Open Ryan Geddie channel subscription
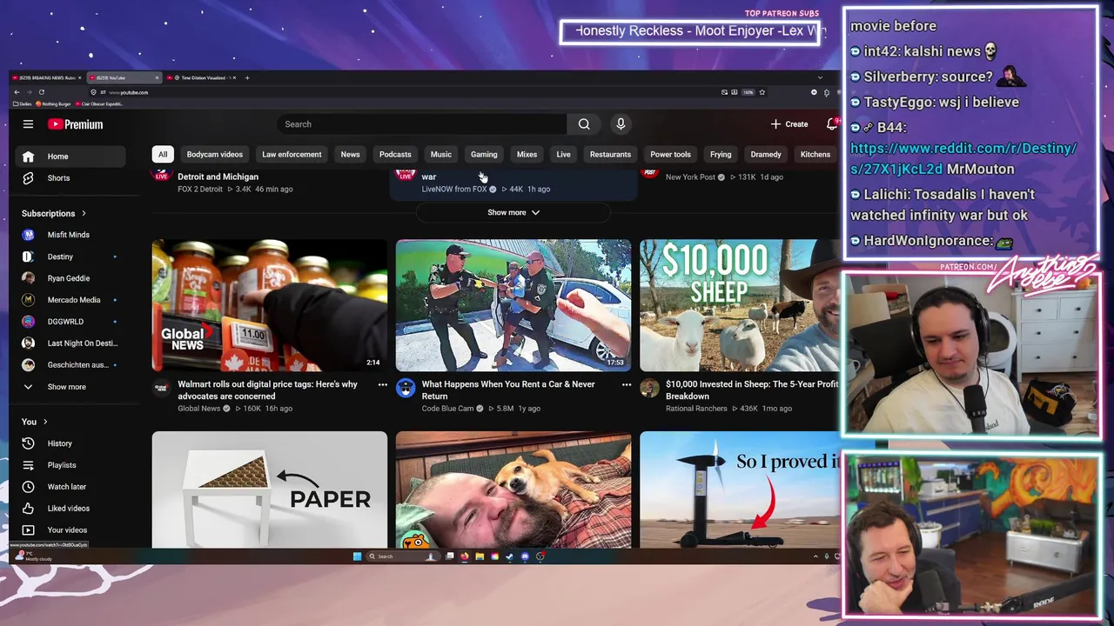 pyautogui.click(x=71, y=278)
